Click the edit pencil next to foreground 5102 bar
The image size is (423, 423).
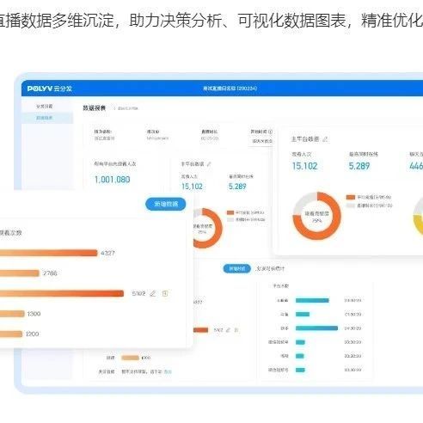tap(153, 293)
